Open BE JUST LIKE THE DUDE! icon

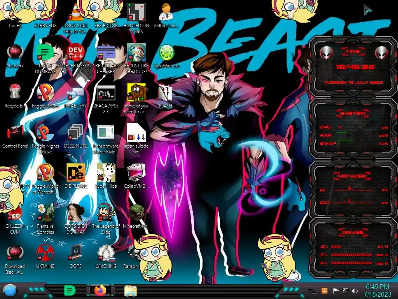click(x=136, y=58)
